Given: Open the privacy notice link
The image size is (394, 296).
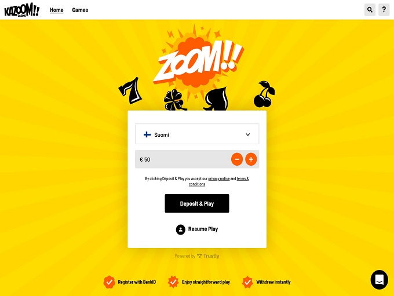Looking at the screenshot, I should tap(219, 178).
